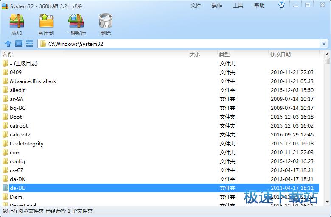Viewport: 331px width, 217px height.
Task: Select the .. (上级目录) parent folder entry
Action: [x=23, y=64]
